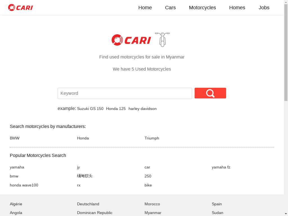Image resolution: width=288 pixels, height=216 pixels.
Task: Open popular search rx
Action: (x=79, y=185)
